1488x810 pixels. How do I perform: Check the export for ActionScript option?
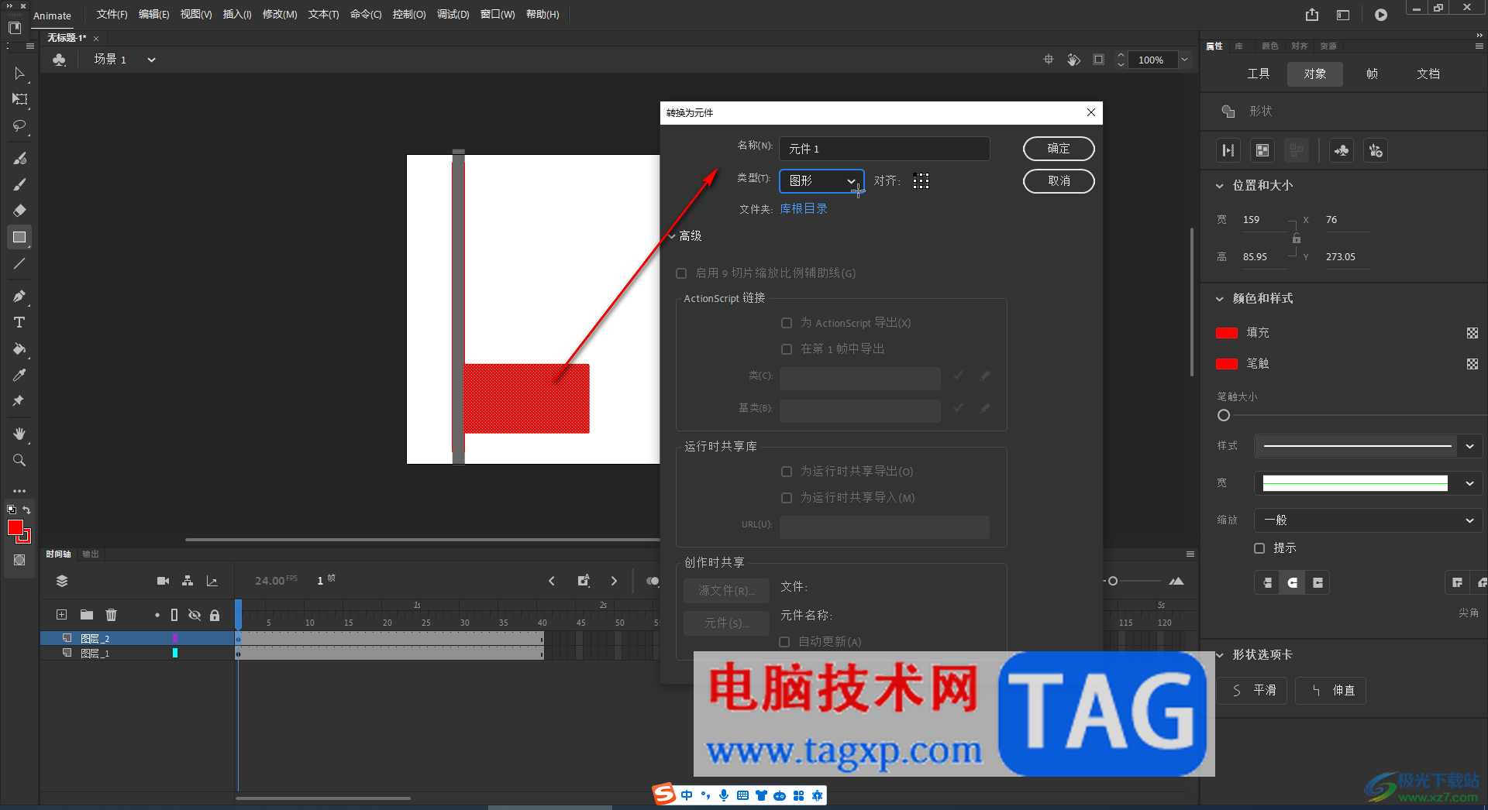point(787,323)
